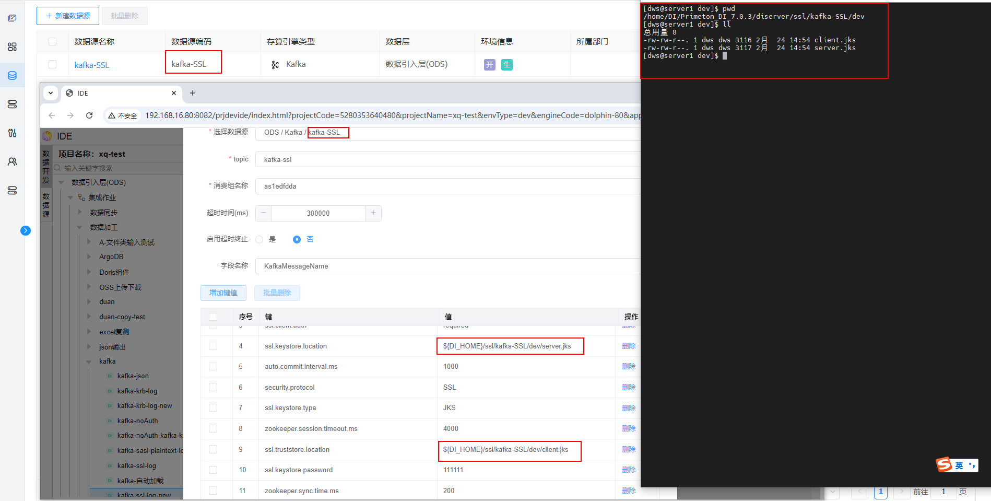Select page 1 in pagination

[x=881, y=492]
